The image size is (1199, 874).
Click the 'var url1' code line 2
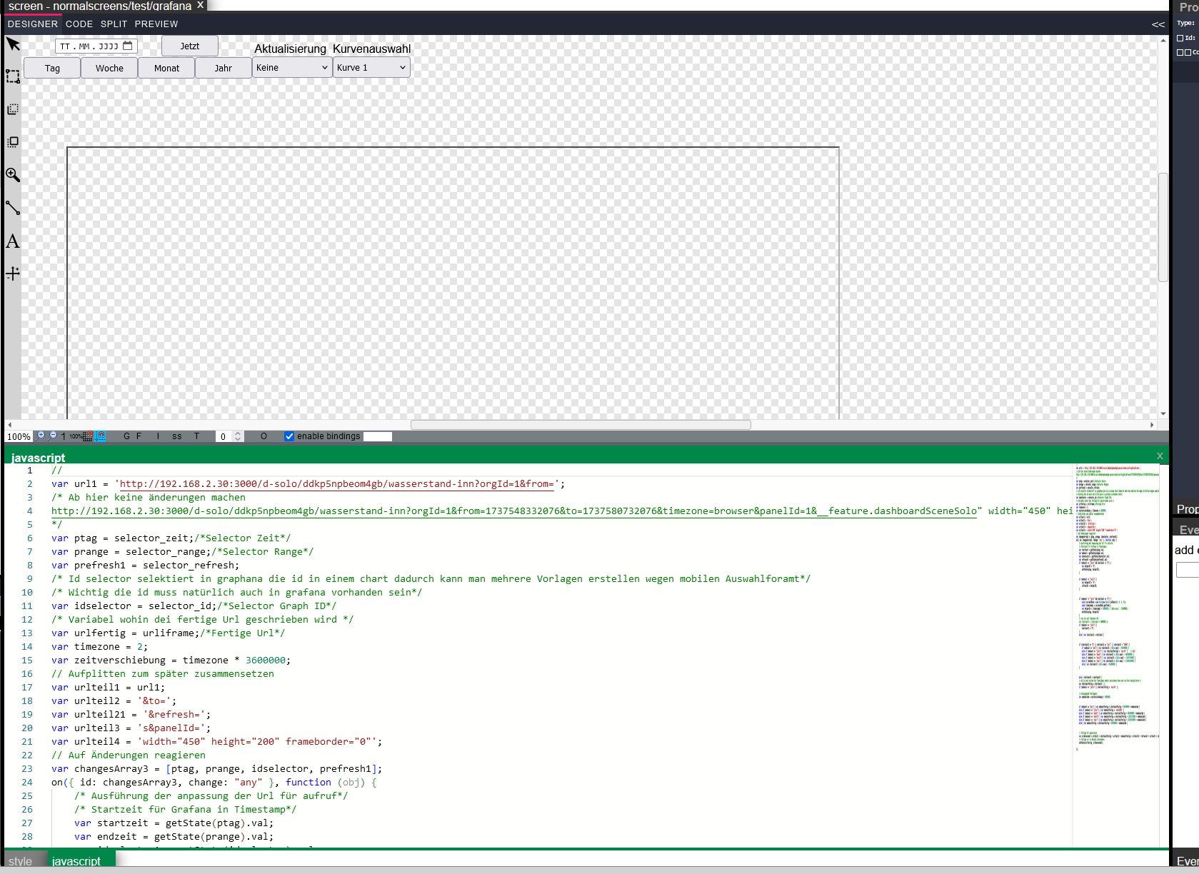tap(308, 484)
